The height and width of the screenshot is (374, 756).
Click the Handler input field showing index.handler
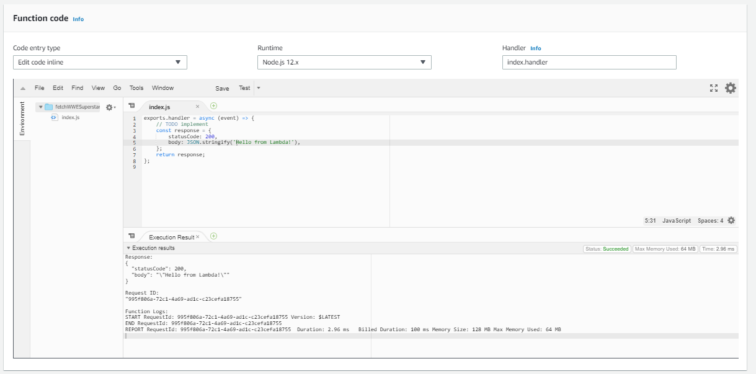click(589, 62)
